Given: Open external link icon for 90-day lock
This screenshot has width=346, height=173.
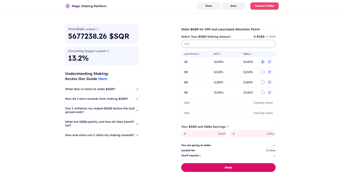Looking at the screenshot, I should click(269, 93).
